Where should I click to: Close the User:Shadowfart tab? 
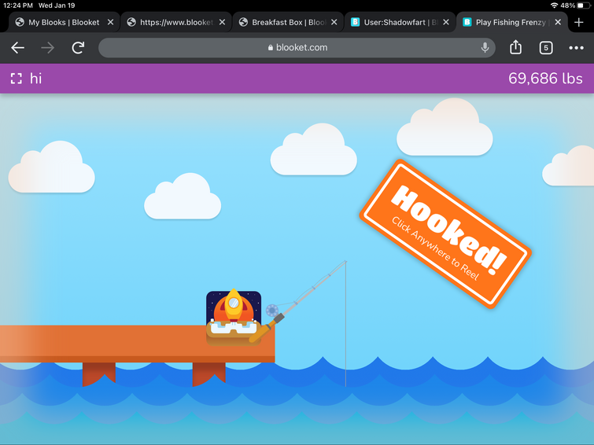[x=446, y=22]
